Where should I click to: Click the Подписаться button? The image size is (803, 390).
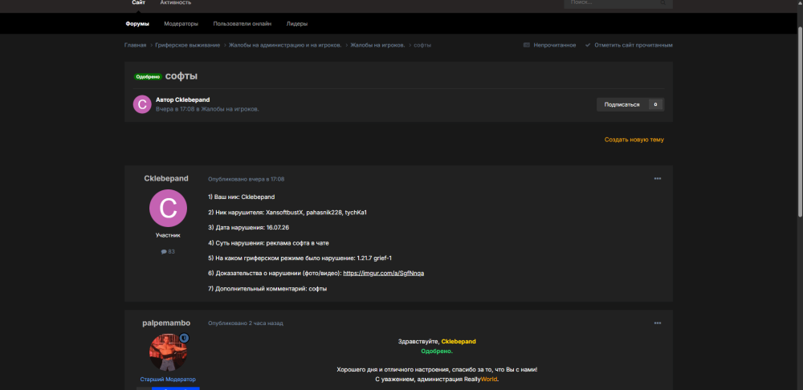[622, 104]
